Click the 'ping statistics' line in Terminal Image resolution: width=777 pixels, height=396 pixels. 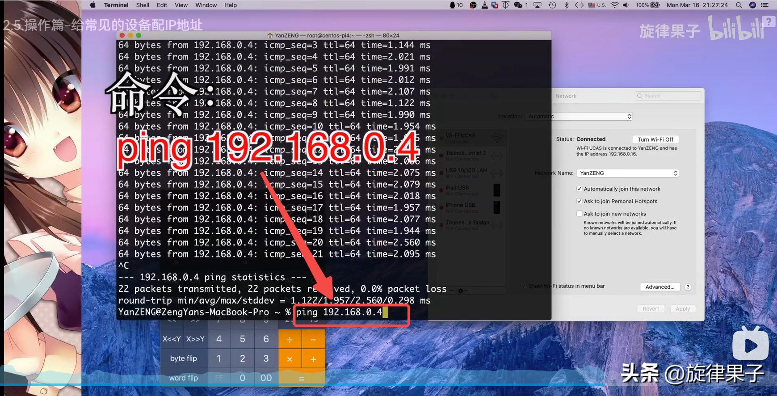click(212, 277)
